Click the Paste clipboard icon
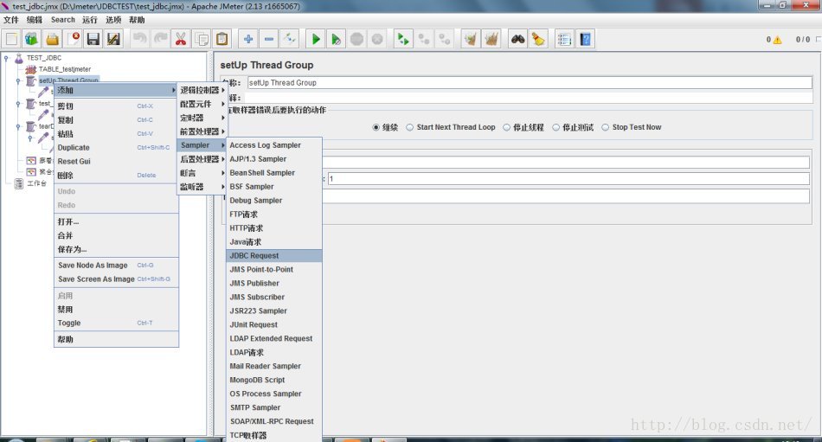This screenshot has width=822, height=442. tap(222, 39)
